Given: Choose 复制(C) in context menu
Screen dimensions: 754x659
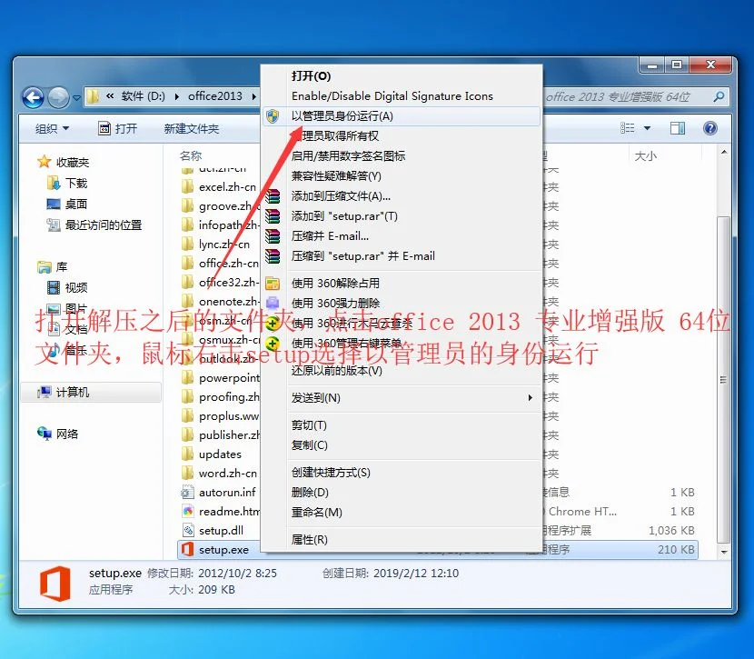Looking at the screenshot, I should pos(402,445).
